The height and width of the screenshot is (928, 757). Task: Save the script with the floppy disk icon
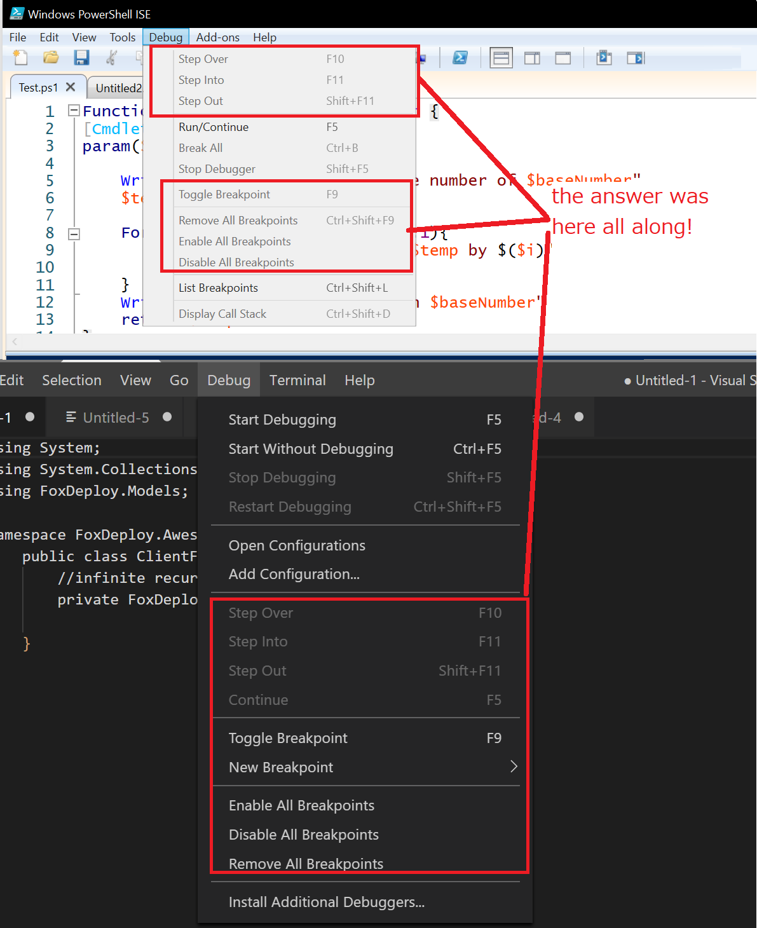(x=81, y=58)
